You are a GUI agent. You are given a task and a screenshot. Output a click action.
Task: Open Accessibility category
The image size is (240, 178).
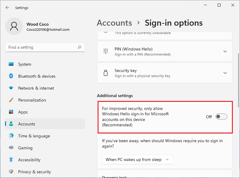[45, 159]
